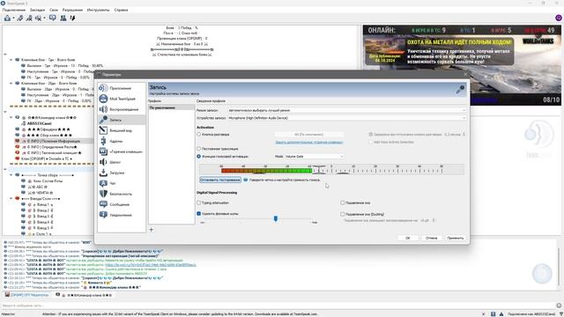Add a new capture profile with plus
The image size is (564, 317).
tap(151, 229)
